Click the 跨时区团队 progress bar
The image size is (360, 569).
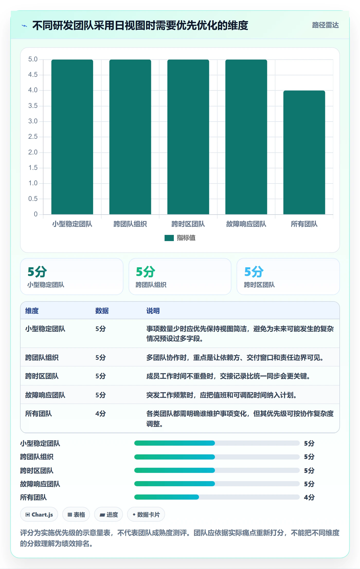click(x=217, y=470)
